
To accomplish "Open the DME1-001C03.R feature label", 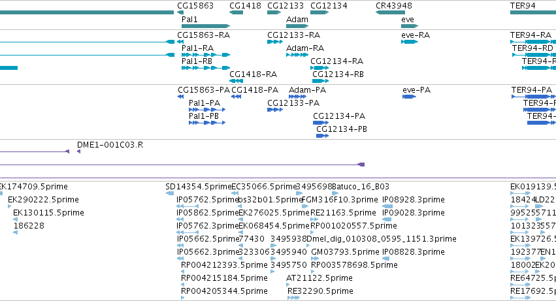I will [110, 145].
